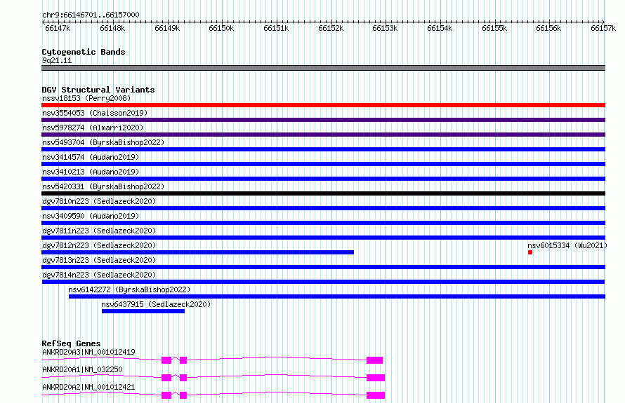625x403 pixels.
Task: Click the purple nsv5978274 variant bar
Action: click(323, 135)
